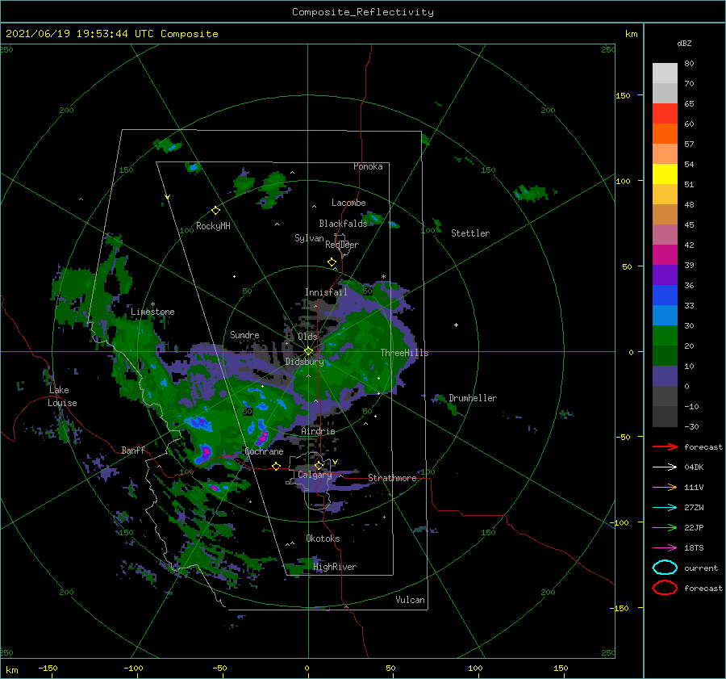Select the blue 36-33 dBZ swatch

coord(665,295)
